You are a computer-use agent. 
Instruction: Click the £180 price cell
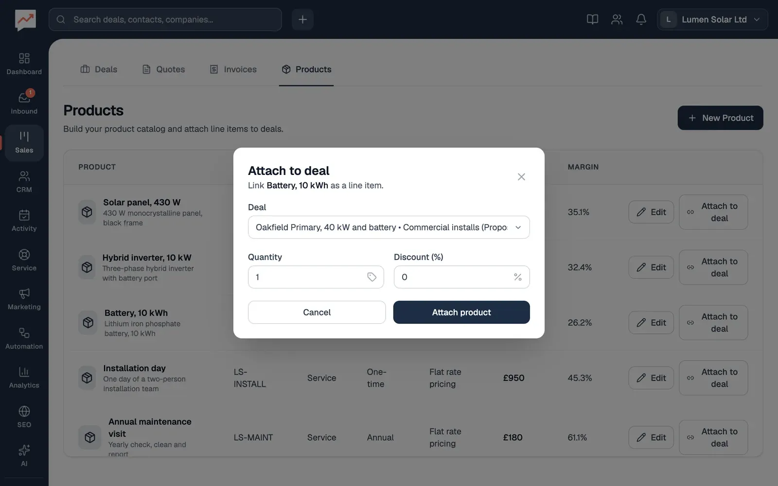click(513, 437)
